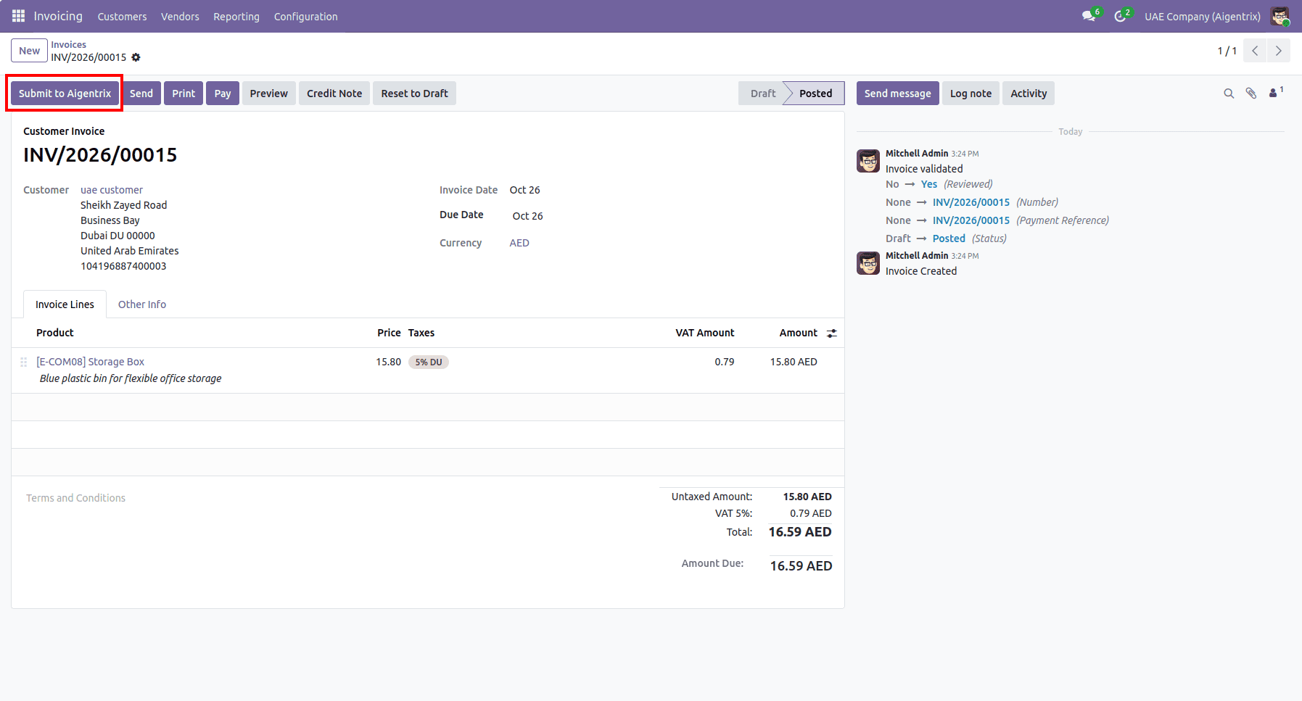Click the Pay button
Viewport: 1302px width, 701px height.
pyautogui.click(x=223, y=94)
